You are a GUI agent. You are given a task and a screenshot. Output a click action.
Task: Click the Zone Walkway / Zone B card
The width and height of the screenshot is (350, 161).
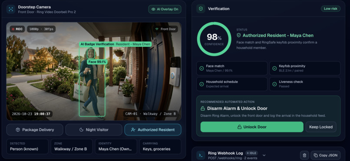point(72,147)
